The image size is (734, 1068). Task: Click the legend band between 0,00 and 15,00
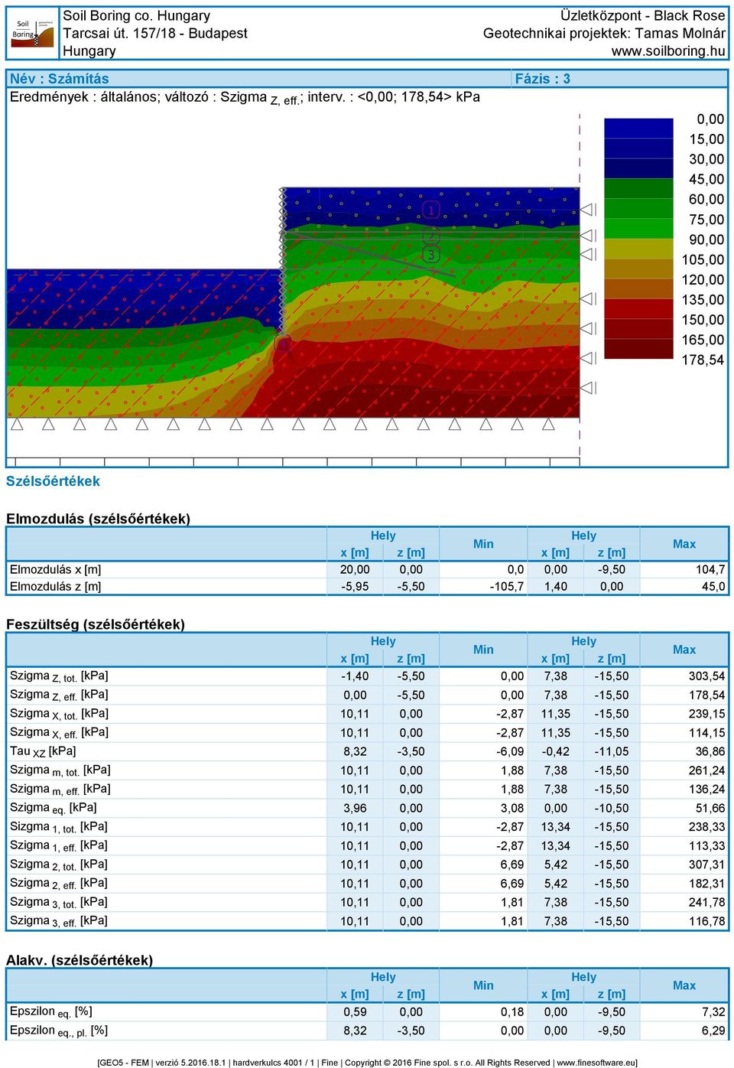click(x=638, y=128)
